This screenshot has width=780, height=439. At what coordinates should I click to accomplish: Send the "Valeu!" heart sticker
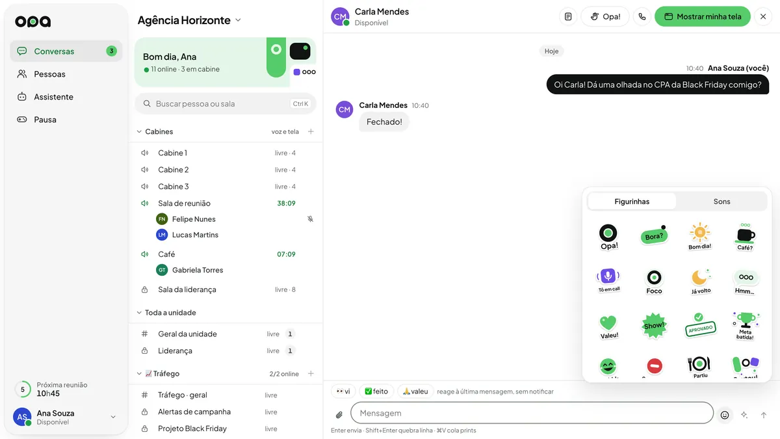tap(608, 326)
